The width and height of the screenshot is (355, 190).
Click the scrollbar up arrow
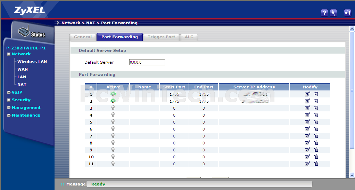(x=352, y=29)
